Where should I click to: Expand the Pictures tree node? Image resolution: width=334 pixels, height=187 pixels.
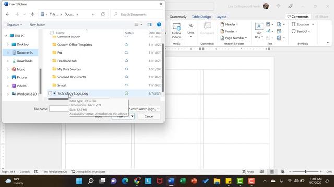click(x=8, y=77)
